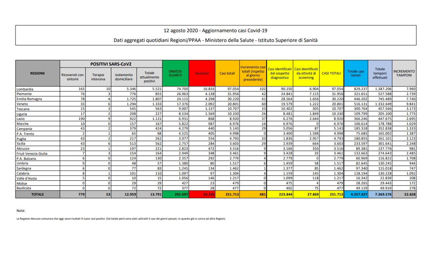Click the red Deceduti column header
This screenshot has width=442, height=265.
201,73
